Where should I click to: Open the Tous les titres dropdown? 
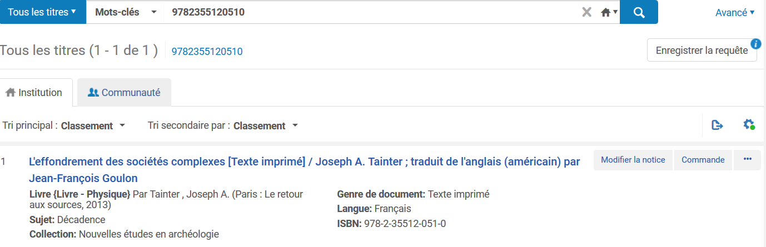coord(42,12)
